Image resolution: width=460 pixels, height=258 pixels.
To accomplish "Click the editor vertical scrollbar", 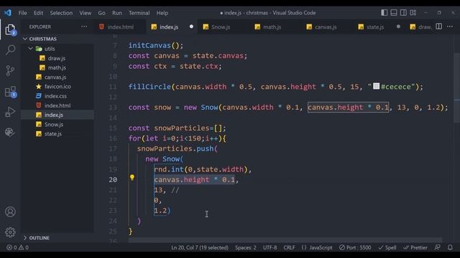I will (x=456, y=87).
